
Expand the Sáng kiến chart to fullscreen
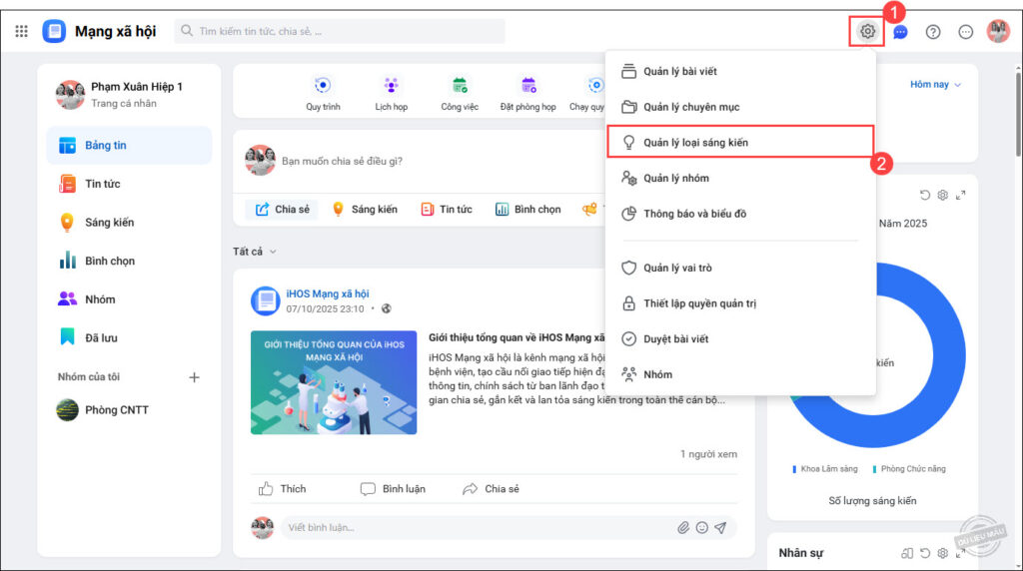click(960, 195)
